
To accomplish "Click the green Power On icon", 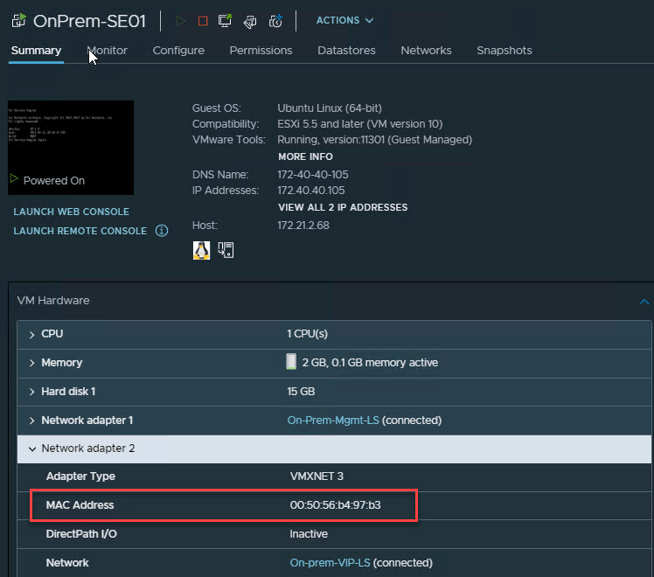I will (180, 21).
